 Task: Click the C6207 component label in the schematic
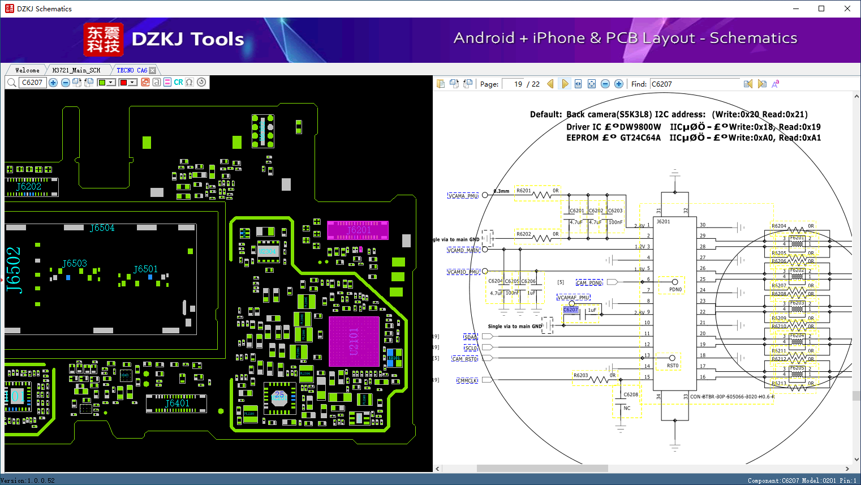pyautogui.click(x=571, y=310)
